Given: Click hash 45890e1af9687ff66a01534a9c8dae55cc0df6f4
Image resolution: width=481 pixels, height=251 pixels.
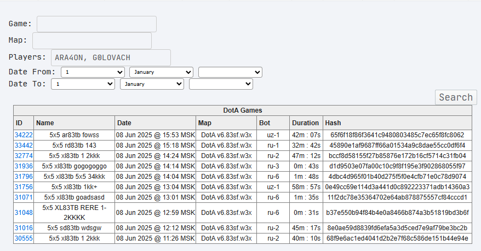Looking at the screenshot, I should [x=397, y=145].
